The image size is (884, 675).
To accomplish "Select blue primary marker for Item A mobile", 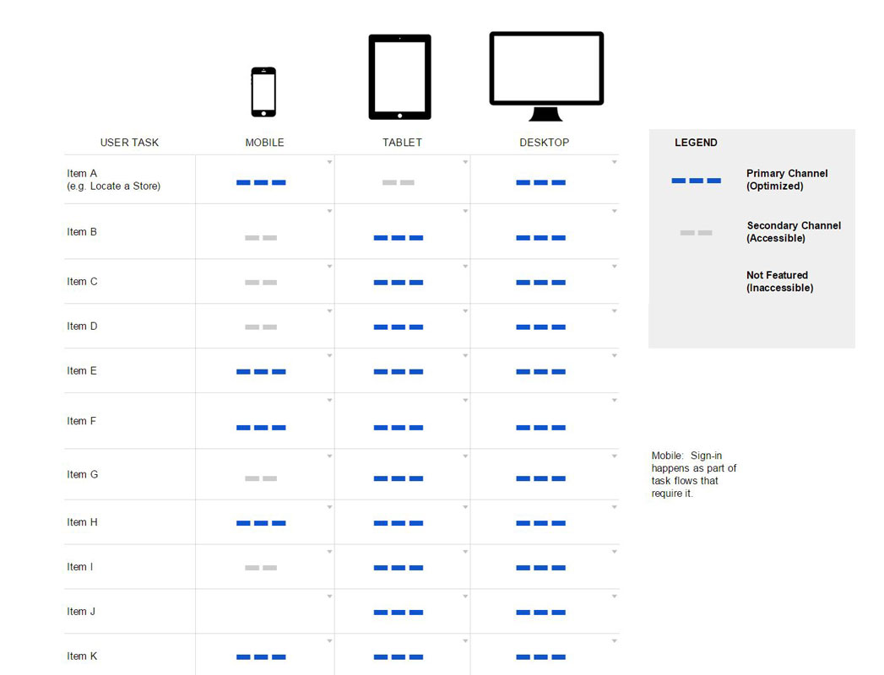I will point(261,182).
